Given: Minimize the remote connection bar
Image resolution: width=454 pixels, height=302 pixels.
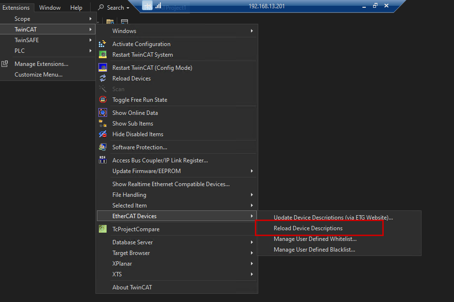Looking at the screenshot, I should [364, 6].
